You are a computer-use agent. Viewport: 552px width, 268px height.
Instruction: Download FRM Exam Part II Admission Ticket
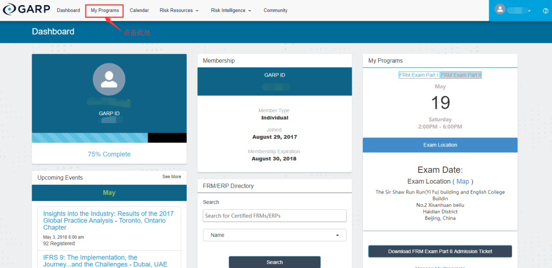440,252
